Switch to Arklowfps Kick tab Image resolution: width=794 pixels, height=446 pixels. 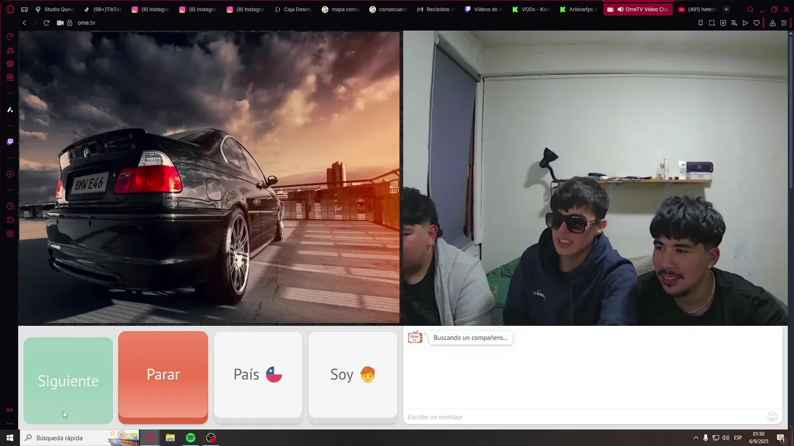578,9
